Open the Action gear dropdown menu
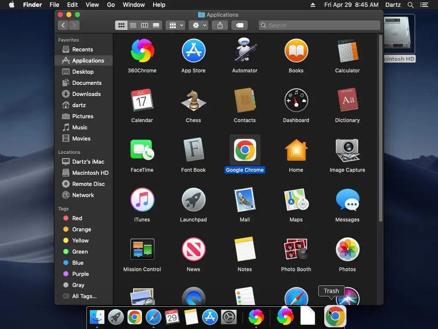The height and width of the screenshot is (329, 438). 198,25
